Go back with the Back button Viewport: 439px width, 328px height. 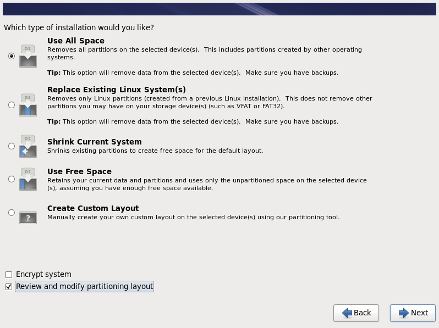pos(356,313)
